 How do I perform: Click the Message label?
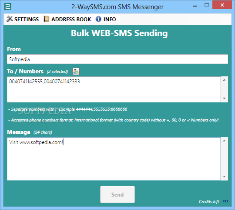pos(19,132)
